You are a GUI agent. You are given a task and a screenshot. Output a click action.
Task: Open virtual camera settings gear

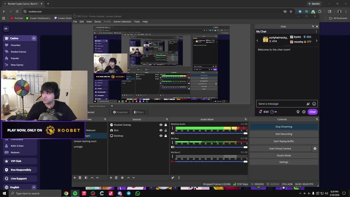click(x=315, y=149)
